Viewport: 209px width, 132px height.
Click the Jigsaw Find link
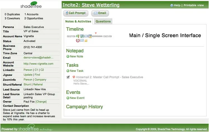point(37,75)
